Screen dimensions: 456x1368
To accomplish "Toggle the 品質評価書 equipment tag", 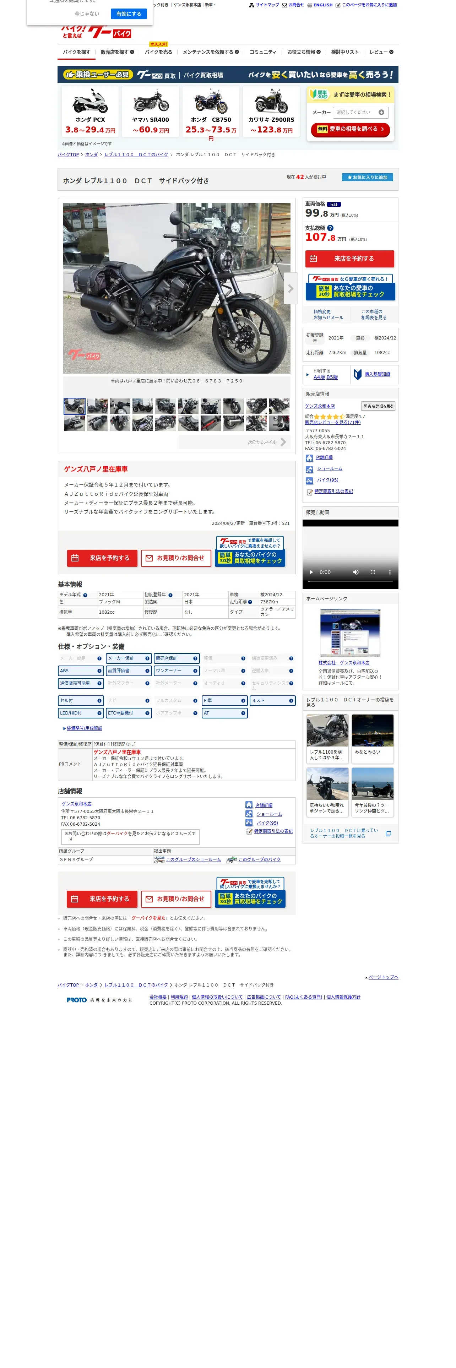I will click(129, 671).
